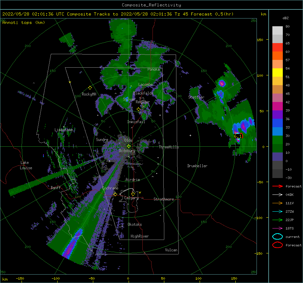Select the orange 57-60 dBZ swatch

tap(277, 56)
